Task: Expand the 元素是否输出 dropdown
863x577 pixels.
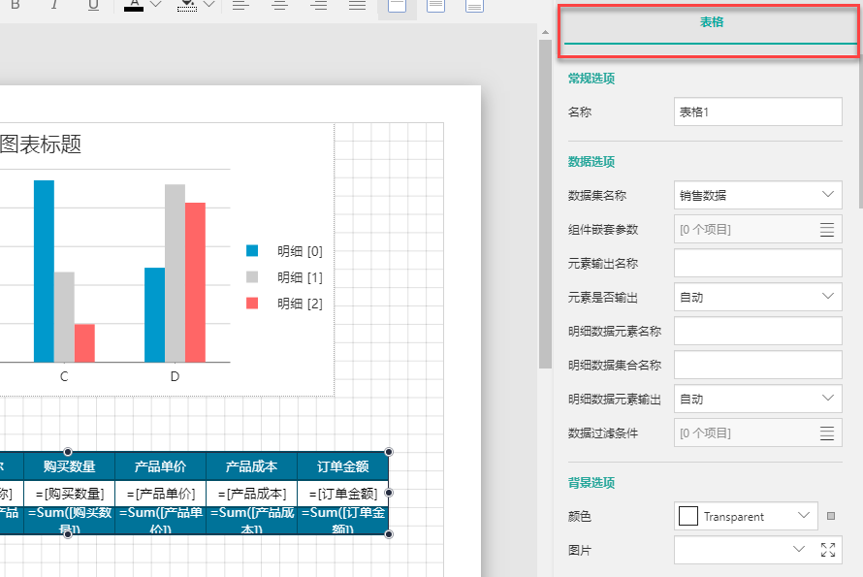Action: (x=757, y=297)
